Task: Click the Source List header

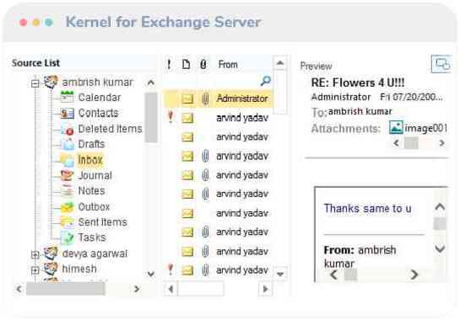Action: 35,62
